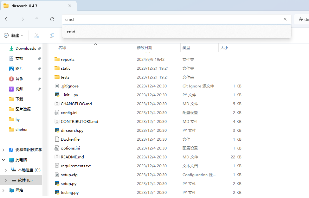Select the dirsearch.py file
The width and height of the screenshot is (309, 198).
click(72, 130)
